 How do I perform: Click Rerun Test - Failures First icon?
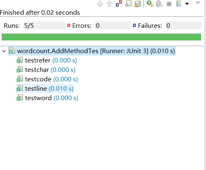pyautogui.click(x=159, y=4)
